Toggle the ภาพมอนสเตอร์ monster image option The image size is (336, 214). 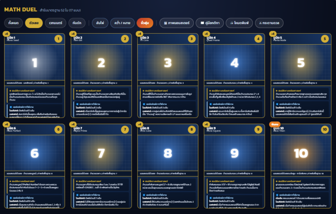[177, 23]
